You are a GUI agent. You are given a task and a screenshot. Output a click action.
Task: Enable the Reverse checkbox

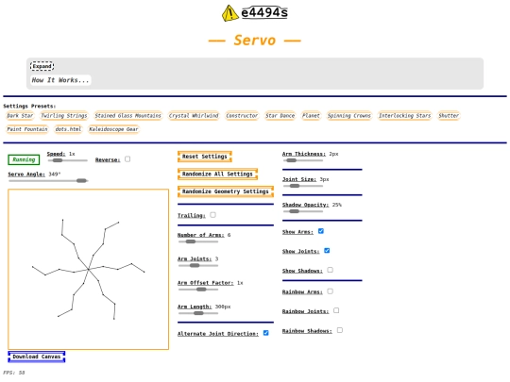[127, 159]
